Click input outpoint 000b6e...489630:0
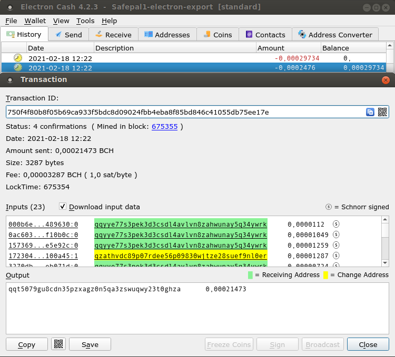Image resolution: width=395 pixels, height=357 pixels. click(x=43, y=225)
